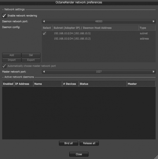This screenshot has height=159, width=158.
Task: Click the Del button
Action: pos(31,55)
